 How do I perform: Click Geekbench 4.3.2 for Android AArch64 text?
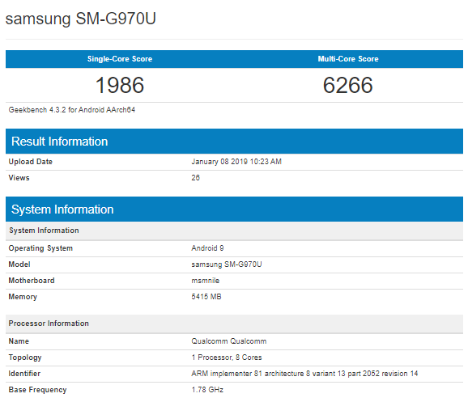[71, 110]
